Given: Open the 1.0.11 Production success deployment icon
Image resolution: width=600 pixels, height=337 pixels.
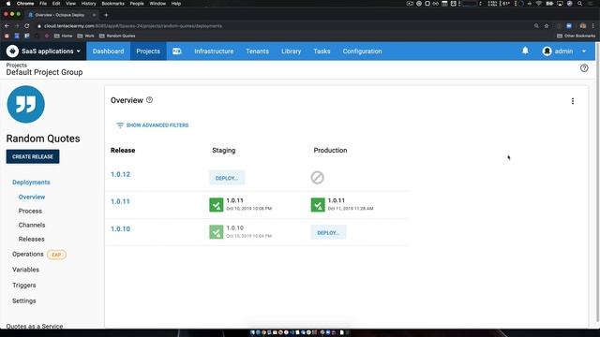Looking at the screenshot, I should [318, 205].
